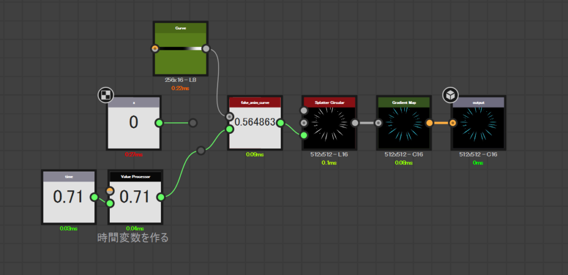Select the Value Processor node header

click(135, 177)
